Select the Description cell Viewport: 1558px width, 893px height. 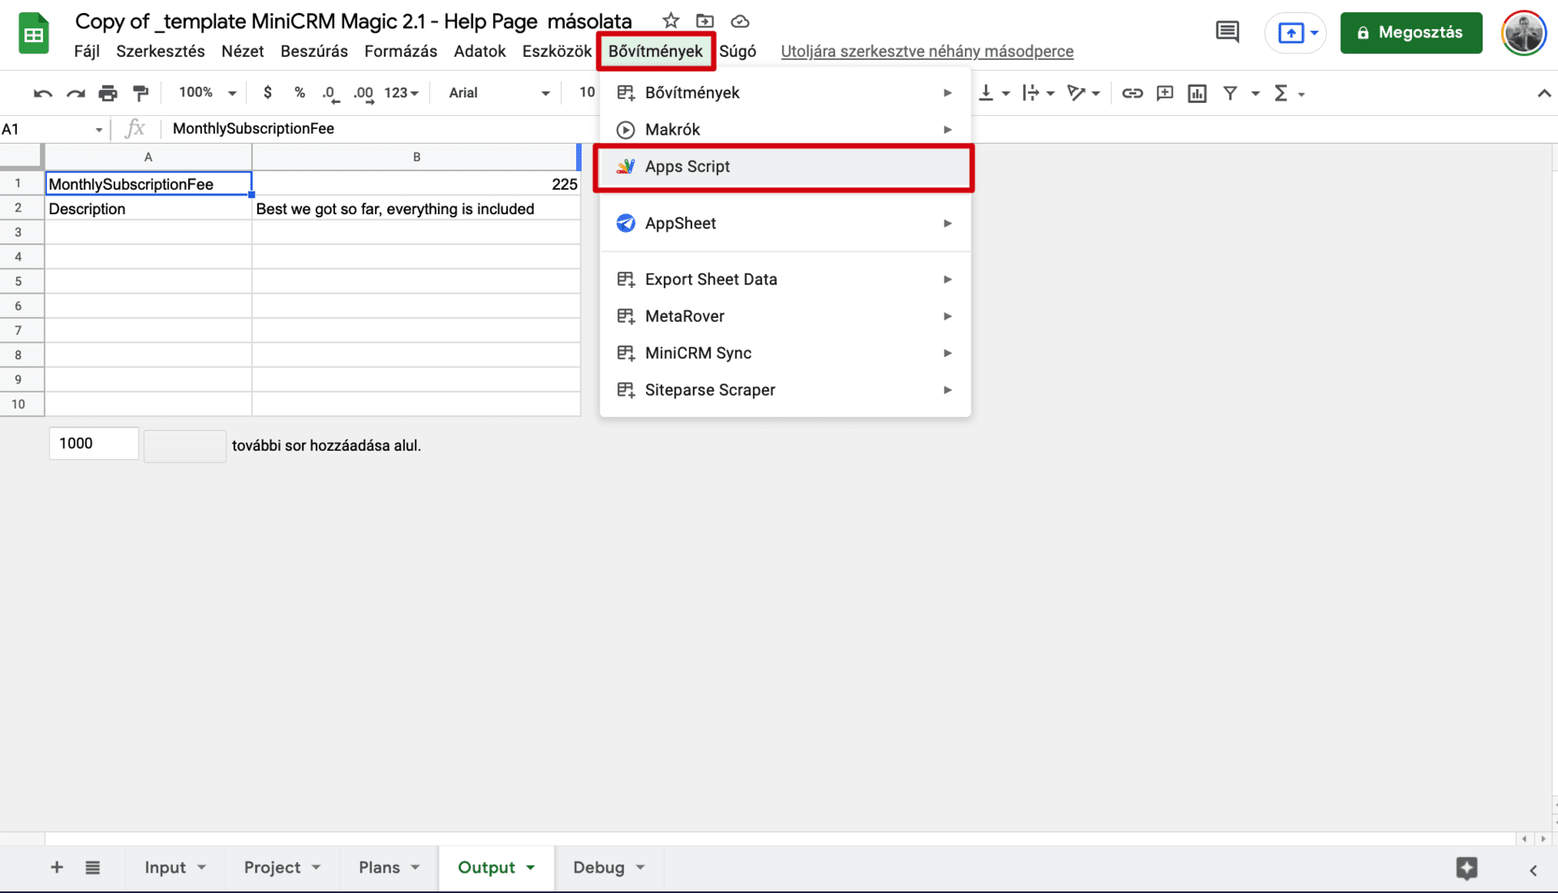(148, 208)
